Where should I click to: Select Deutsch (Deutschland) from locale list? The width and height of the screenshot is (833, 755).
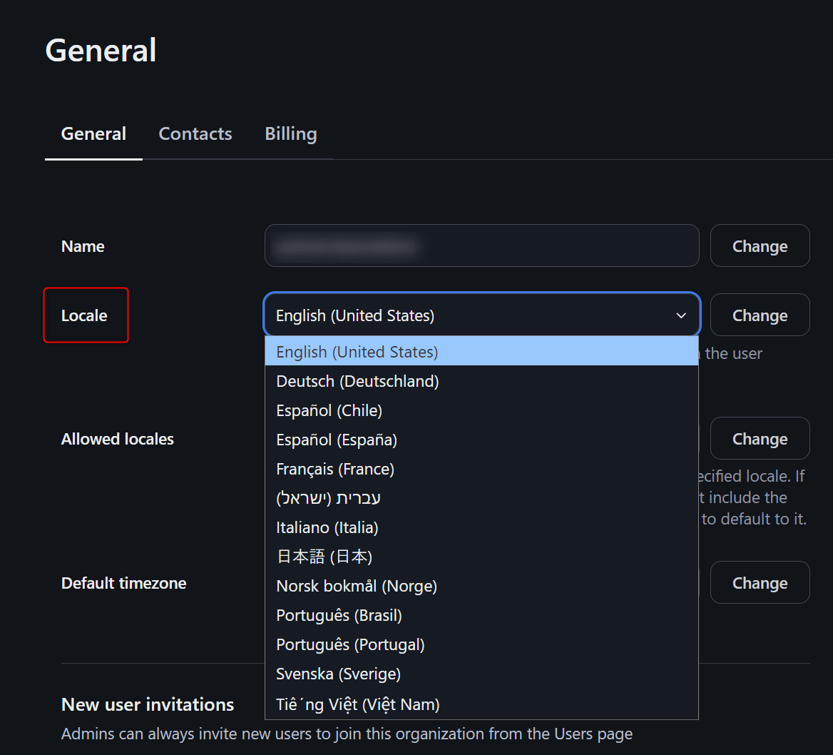point(357,381)
